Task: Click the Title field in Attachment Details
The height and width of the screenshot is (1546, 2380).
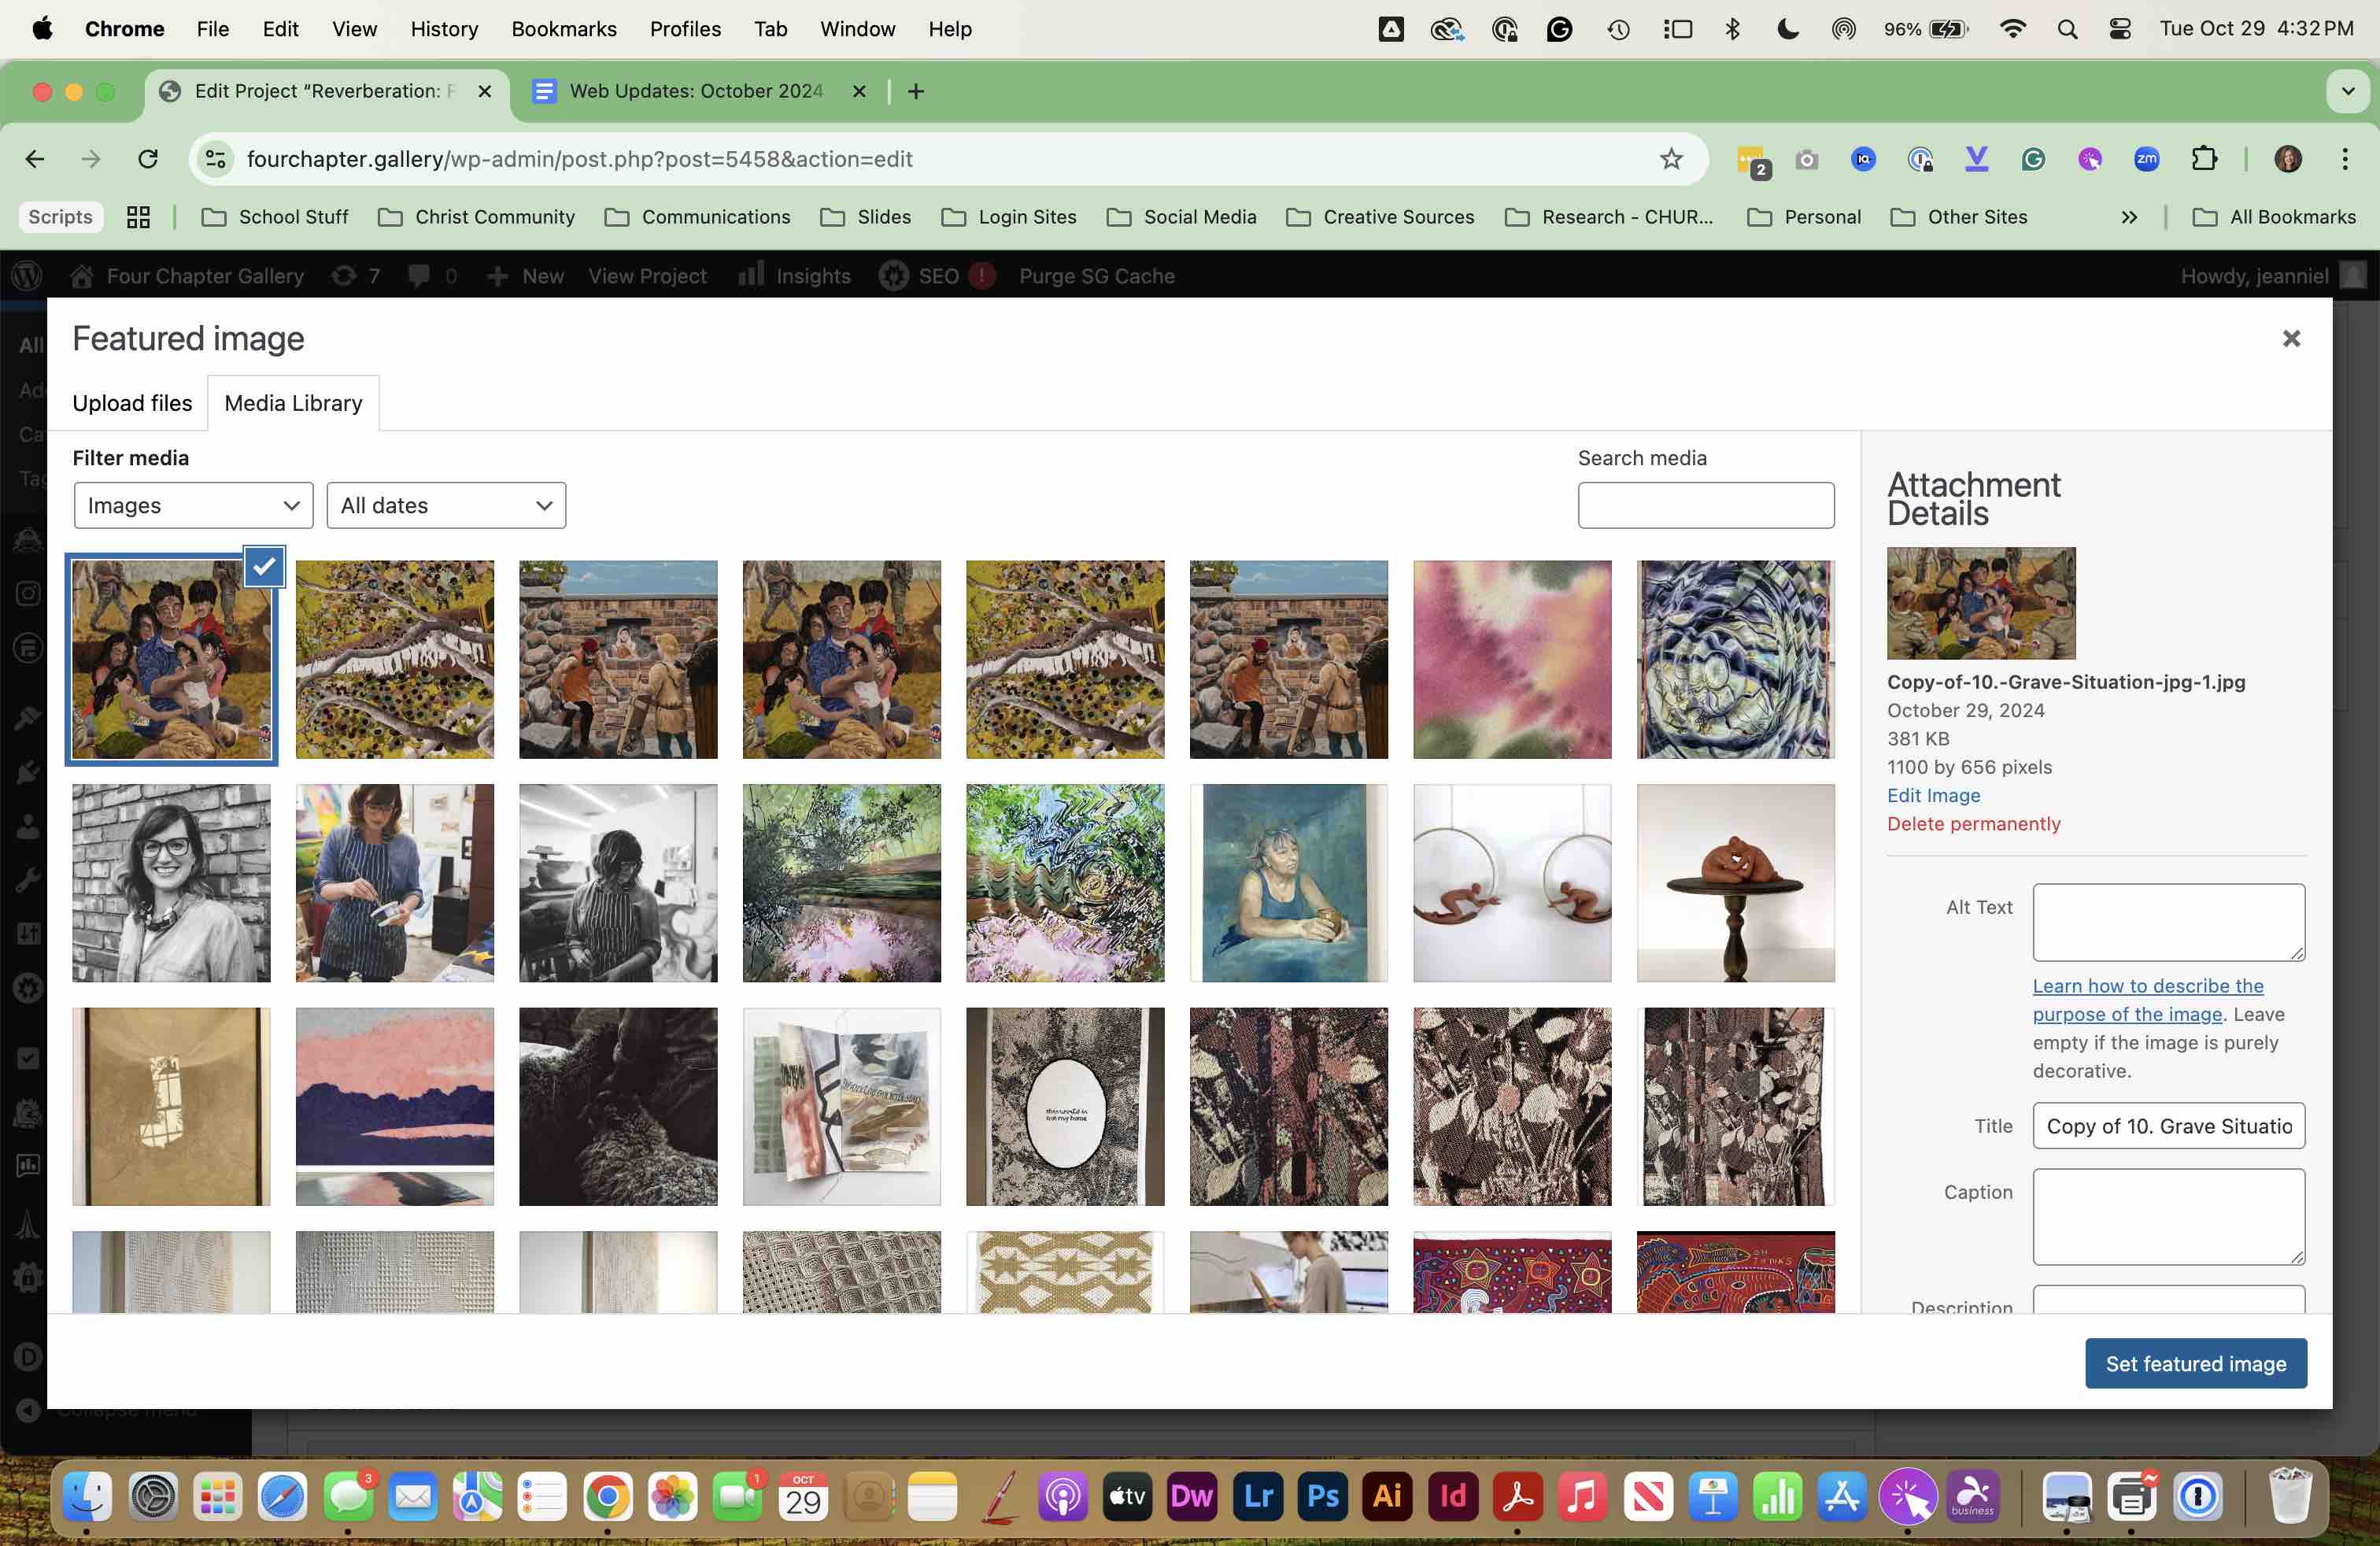Action: pos(2168,1126)
